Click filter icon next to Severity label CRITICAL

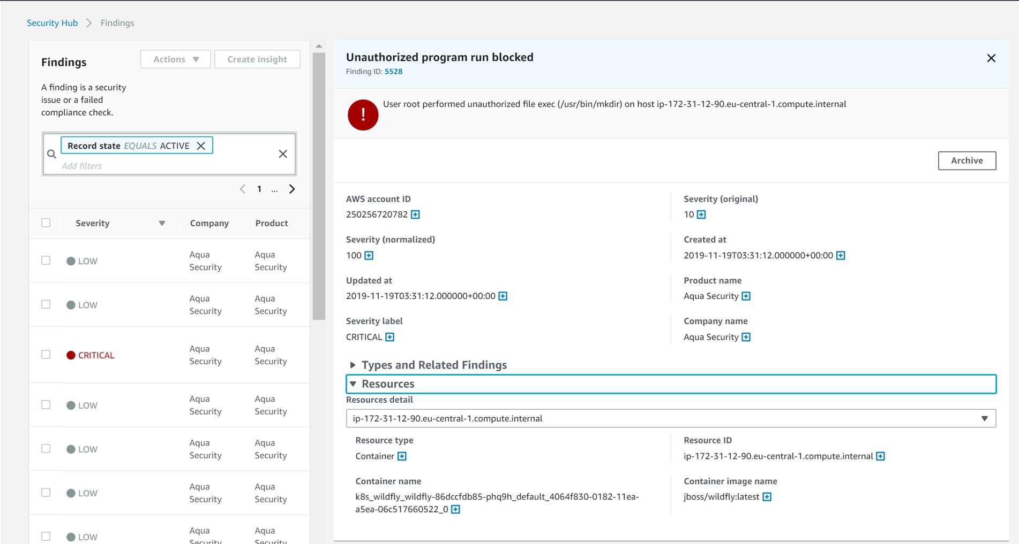coord(389,337)
